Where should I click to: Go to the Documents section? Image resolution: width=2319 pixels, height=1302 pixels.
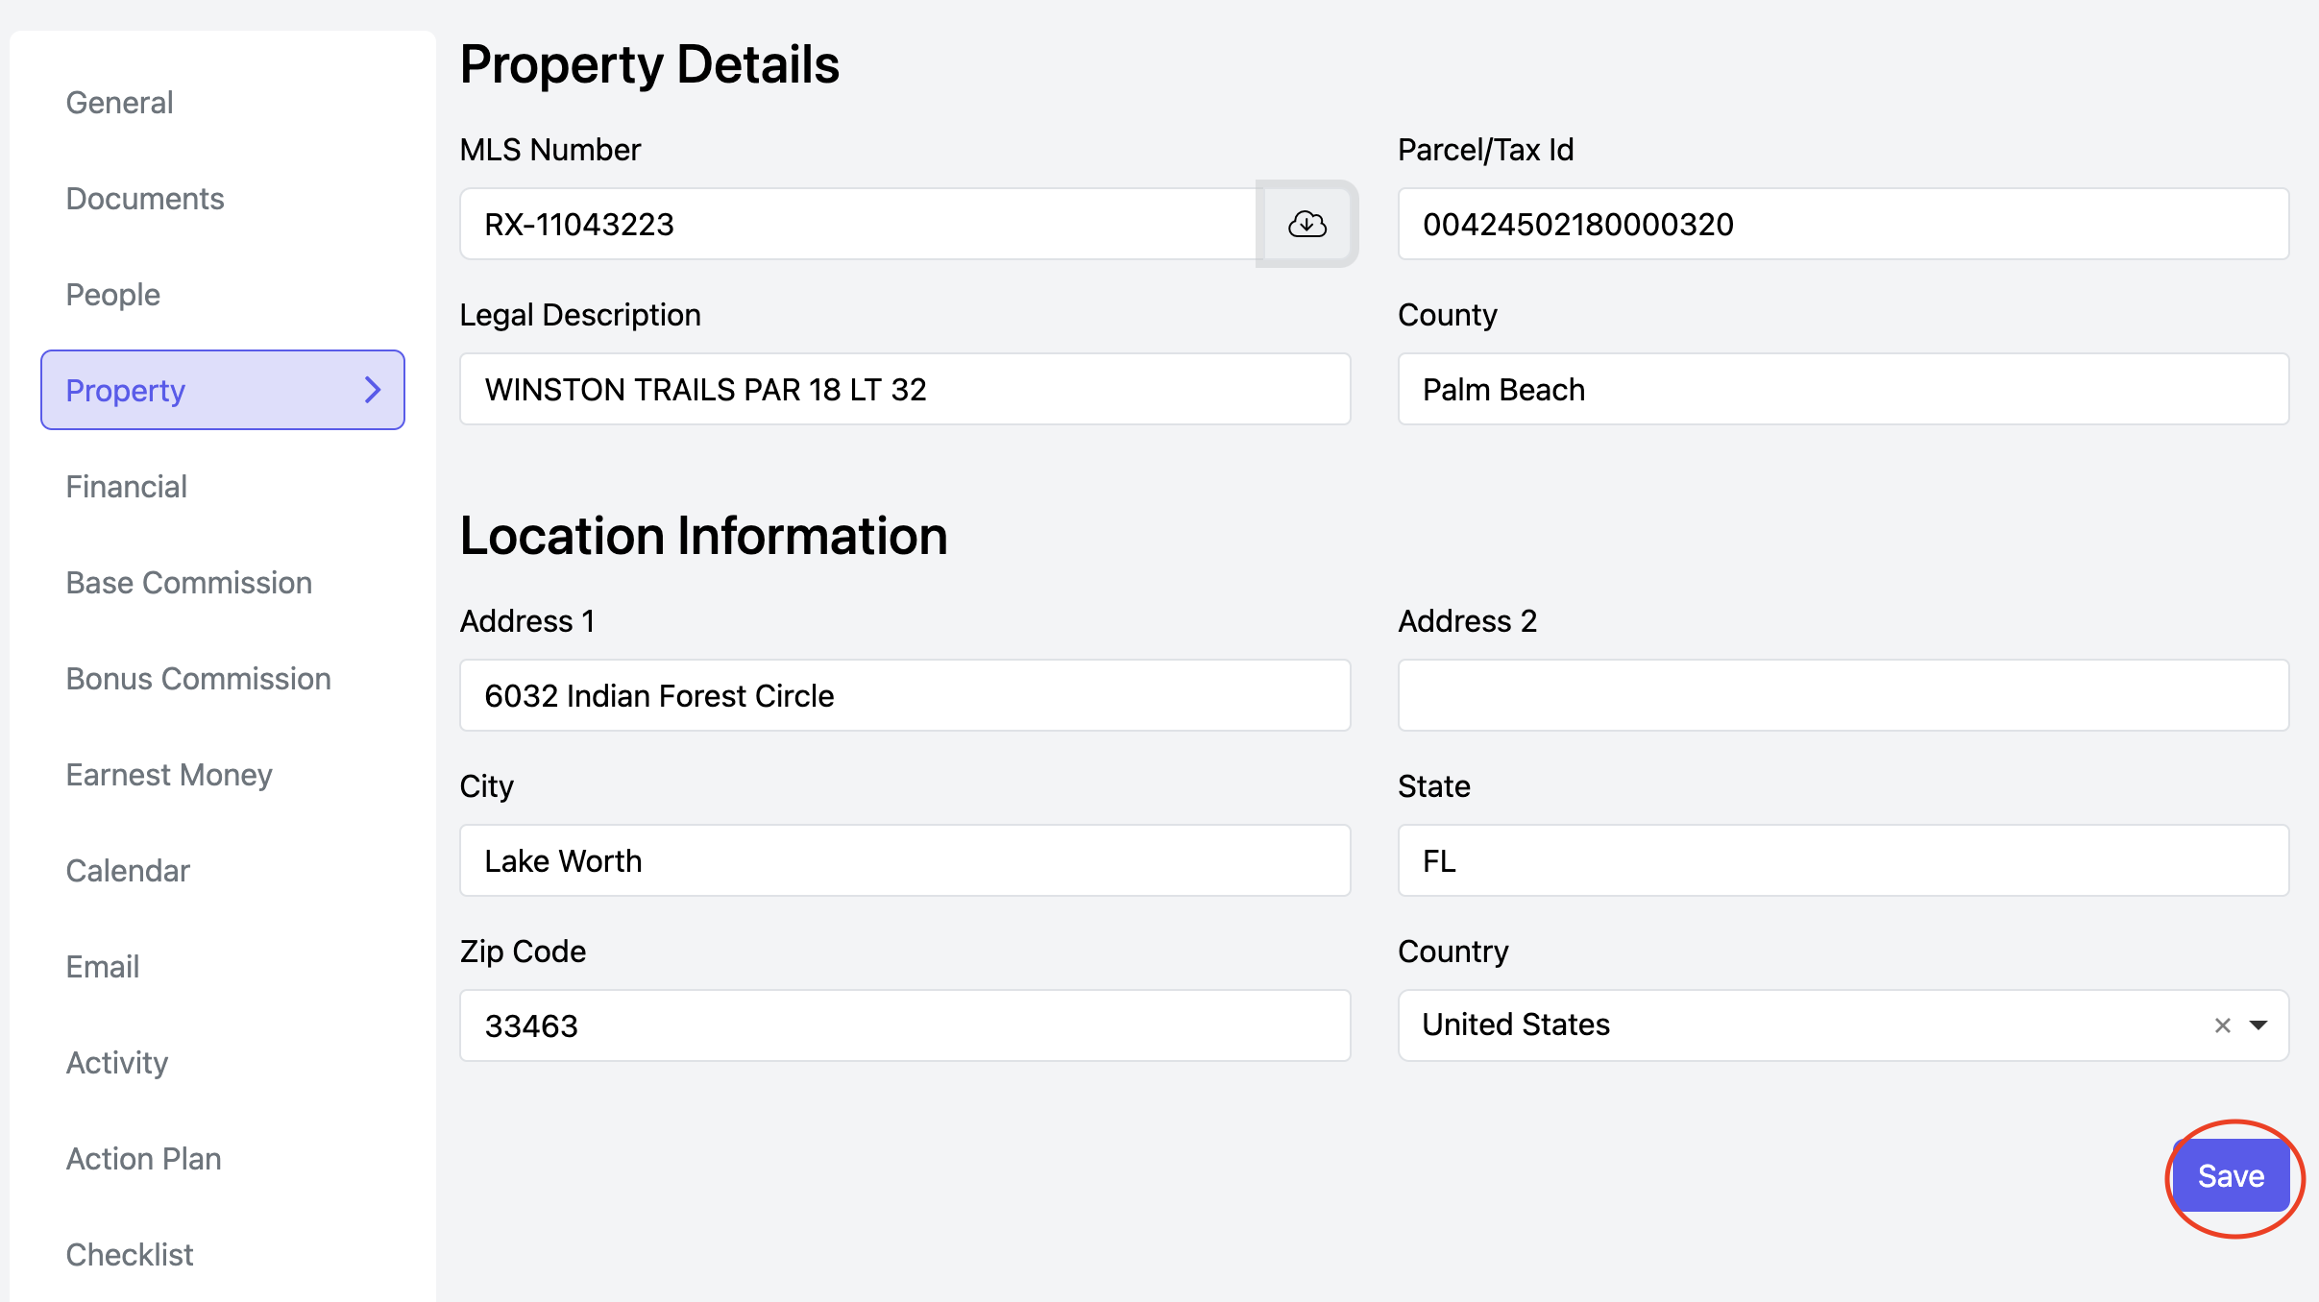click(x=145, y=199)
